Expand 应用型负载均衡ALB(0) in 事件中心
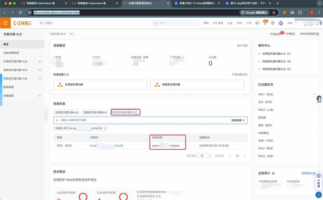 275,54
